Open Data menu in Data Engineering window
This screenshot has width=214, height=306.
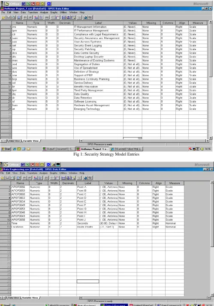(22, 173)
